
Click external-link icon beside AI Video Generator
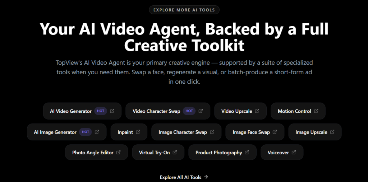coord(112,111)
